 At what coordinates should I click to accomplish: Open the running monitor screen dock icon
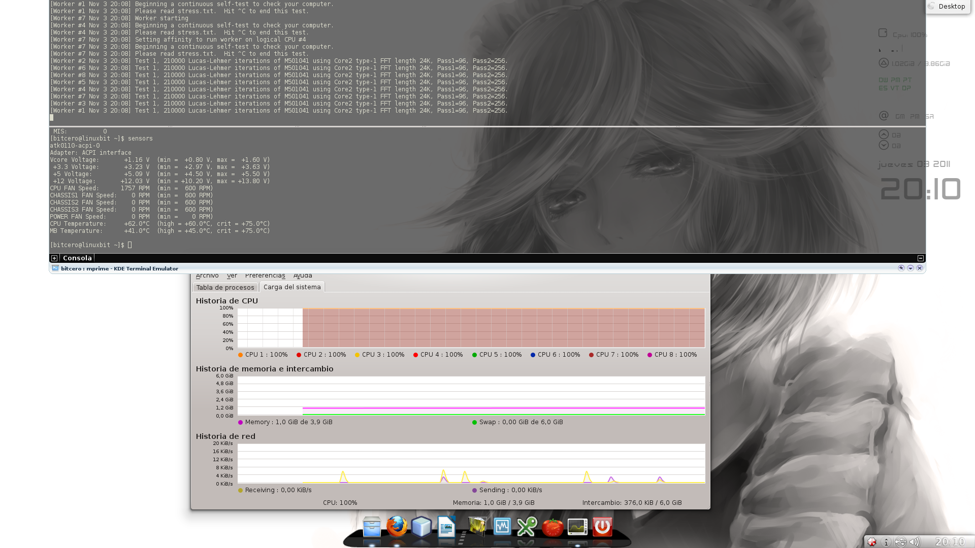click(x=577, y=527)
